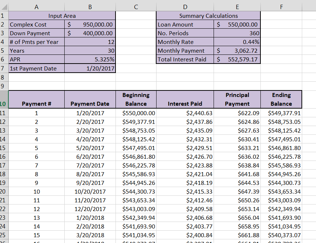Click the 'Payment Date' table header
The width and height of the screenshot is (316, 243).
[x=90, y=99]
